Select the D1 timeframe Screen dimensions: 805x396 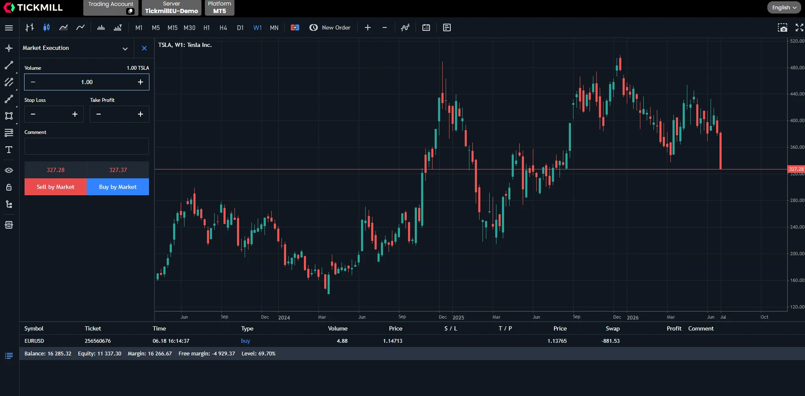click(x=240, y=28)
